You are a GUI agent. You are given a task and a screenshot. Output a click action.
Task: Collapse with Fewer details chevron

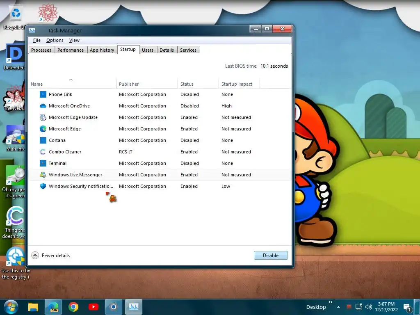pyautogui.click(x=35, y=255)
